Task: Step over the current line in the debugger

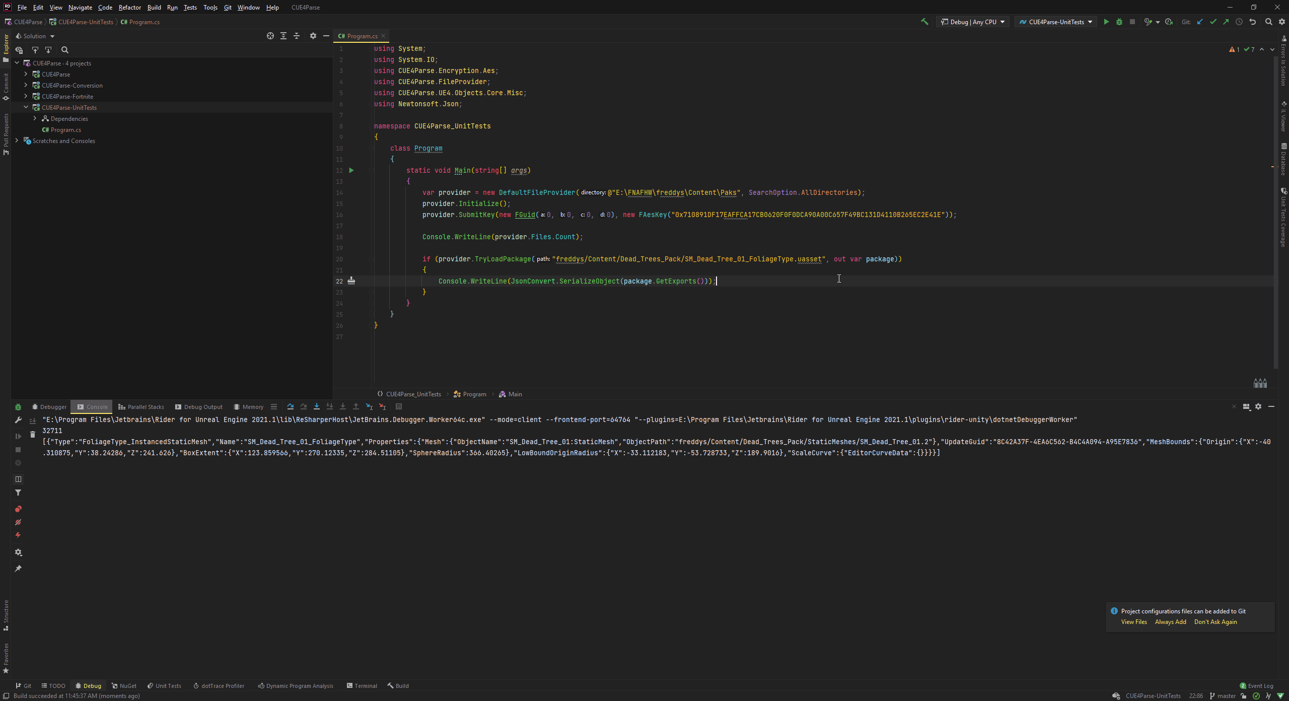Action: coord(290,406)
